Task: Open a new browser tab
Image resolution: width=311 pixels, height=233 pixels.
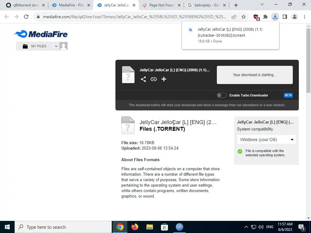Action: click(236, 5)
